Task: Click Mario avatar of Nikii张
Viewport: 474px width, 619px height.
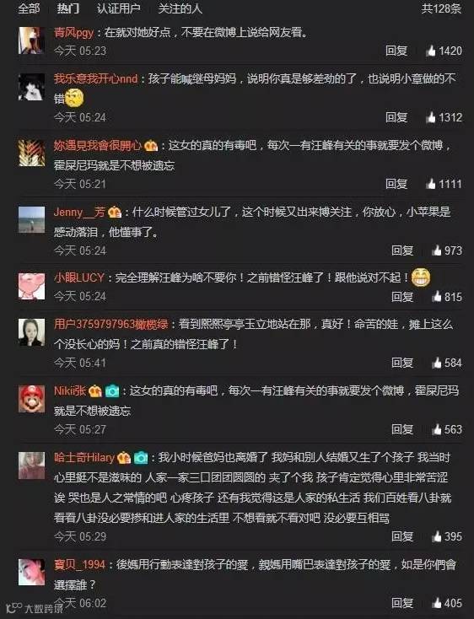Action: [x=31, y=399]
